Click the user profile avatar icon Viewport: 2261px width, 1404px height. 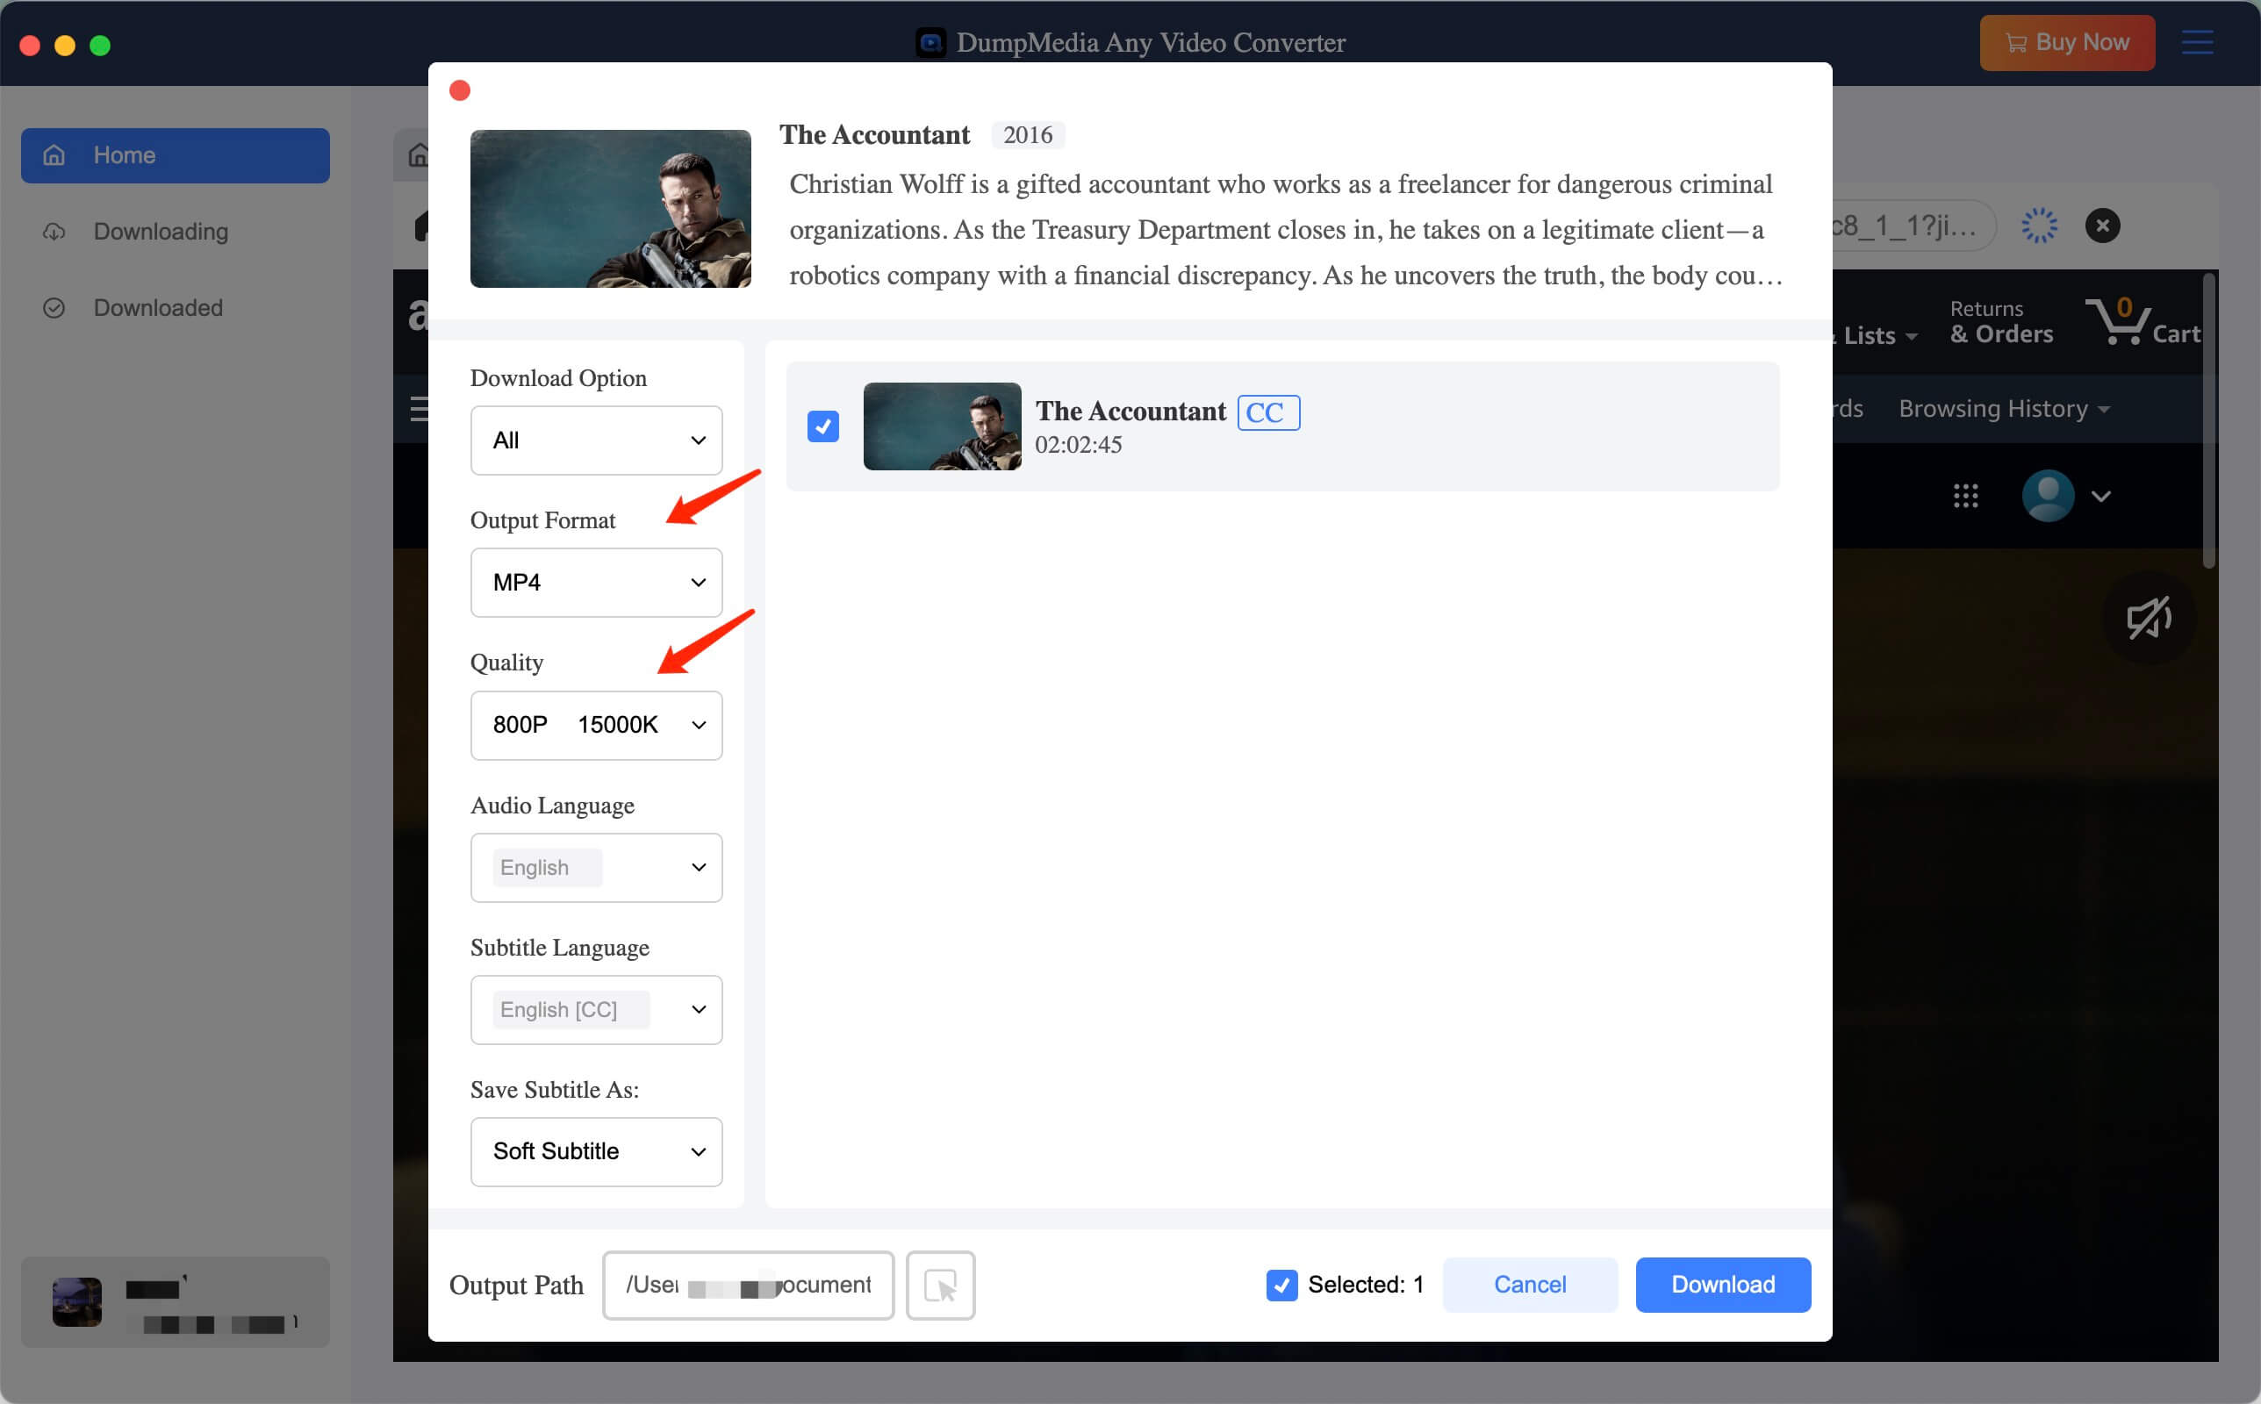[x=2048, y=496]
